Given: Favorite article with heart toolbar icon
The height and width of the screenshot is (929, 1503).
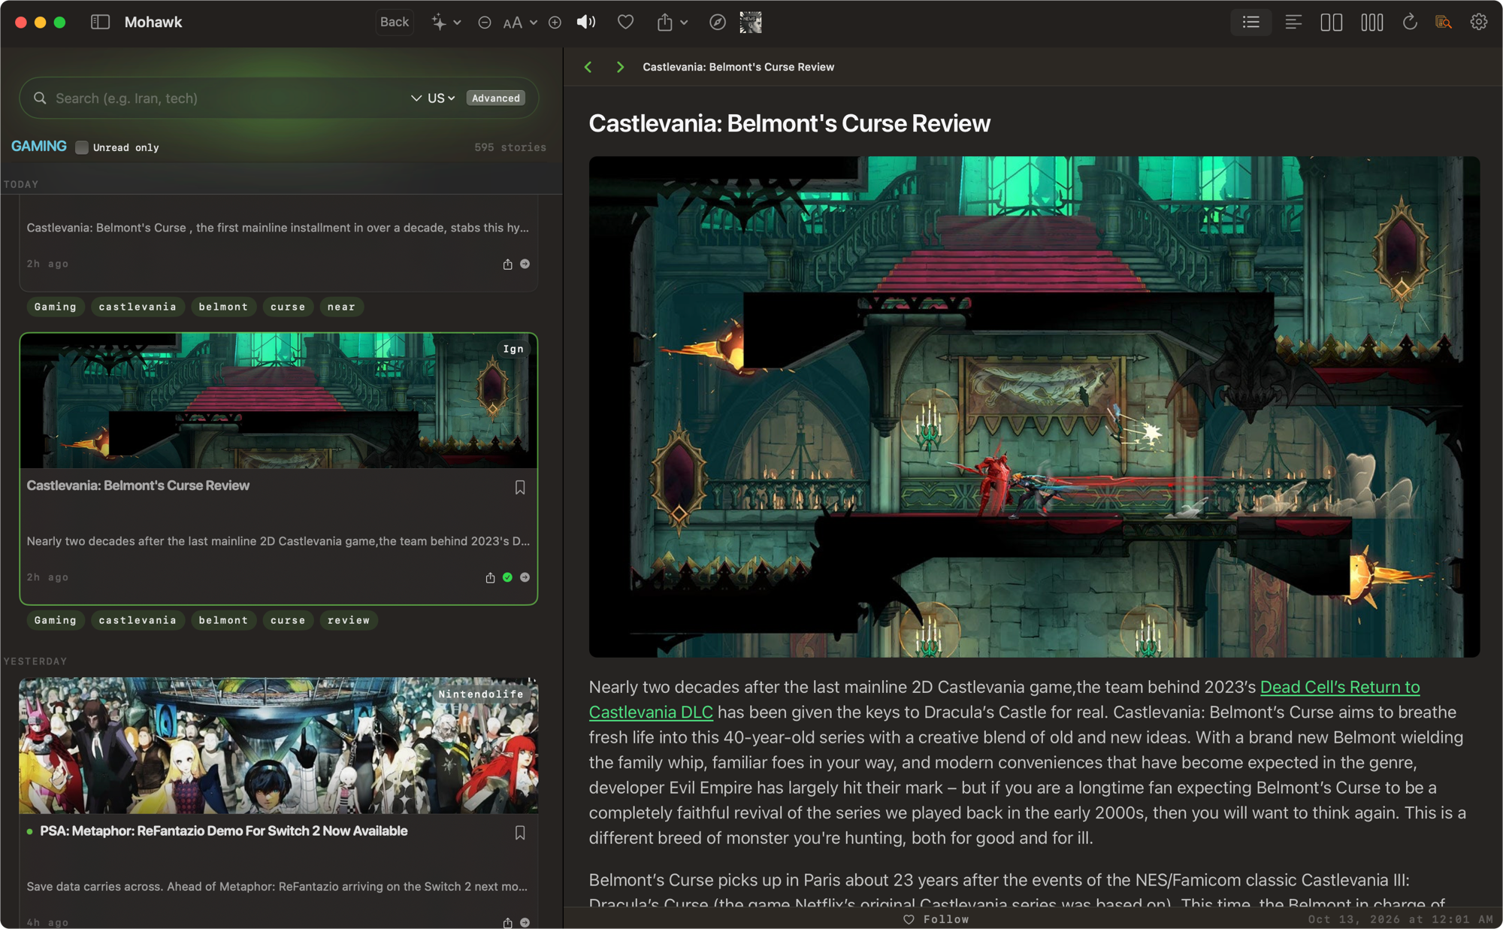Looking at the screenshot, I should point(625,23).
